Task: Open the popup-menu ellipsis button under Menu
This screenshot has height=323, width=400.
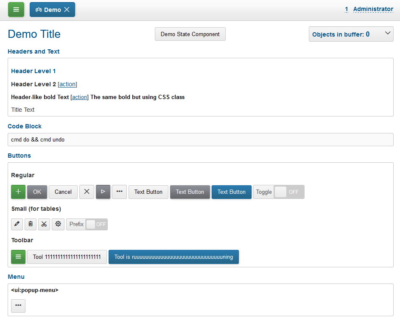Action: tap(18, 306)
